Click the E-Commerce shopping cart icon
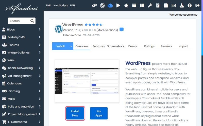 pyautogui.click(x=4, y=122)
